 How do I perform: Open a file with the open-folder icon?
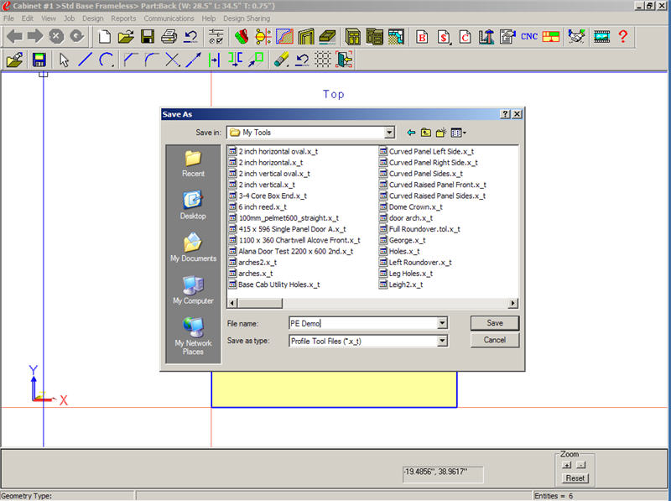tap(126, 36)
